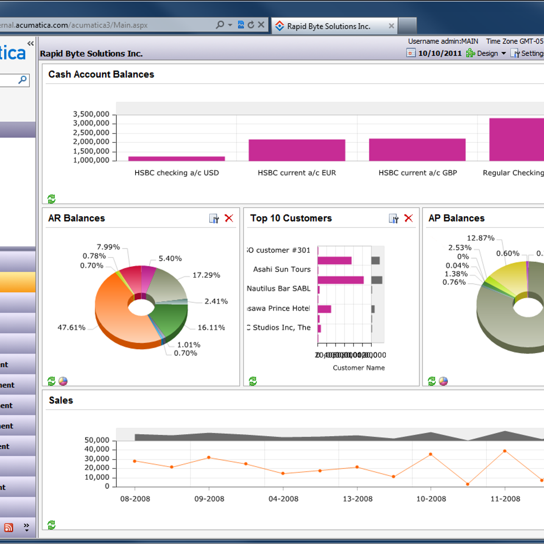Collapse the navigation pane with the « chevron

tap(30, 43)
